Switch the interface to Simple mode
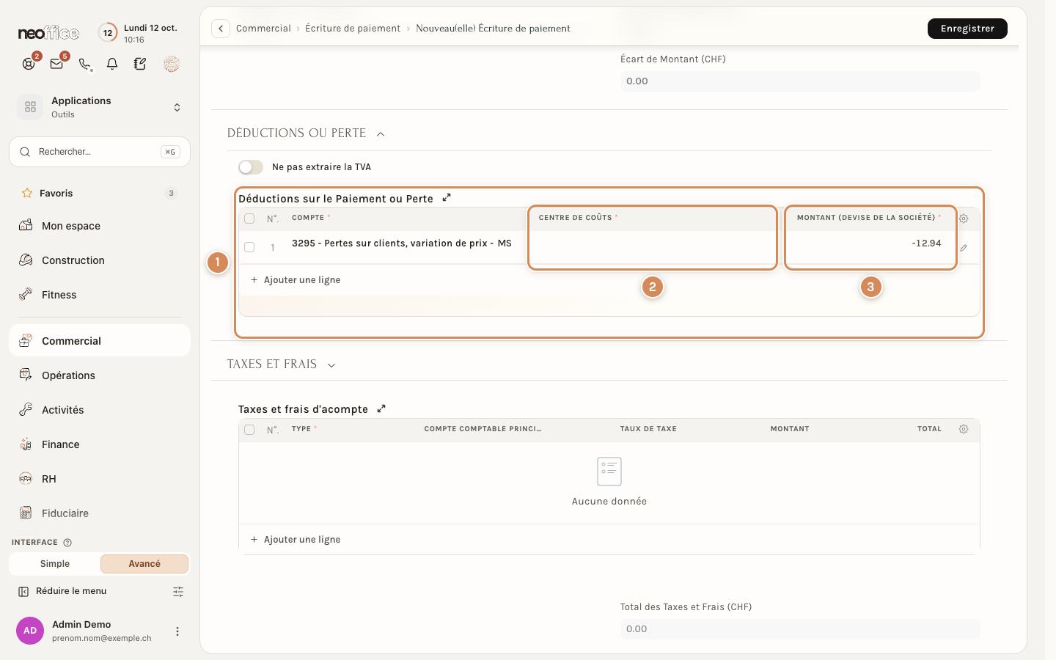Screen dimensions: 1056x660 tap(55, 564)
